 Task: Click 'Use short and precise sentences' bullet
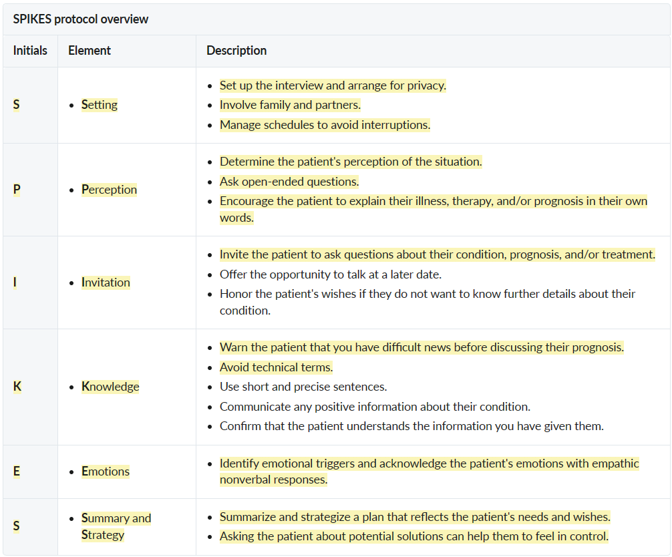point(303,387)
